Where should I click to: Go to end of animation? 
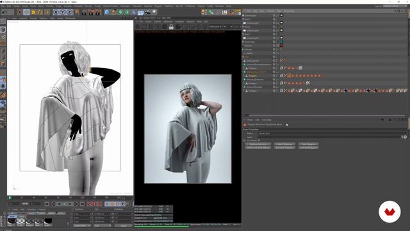coord(82,204)
